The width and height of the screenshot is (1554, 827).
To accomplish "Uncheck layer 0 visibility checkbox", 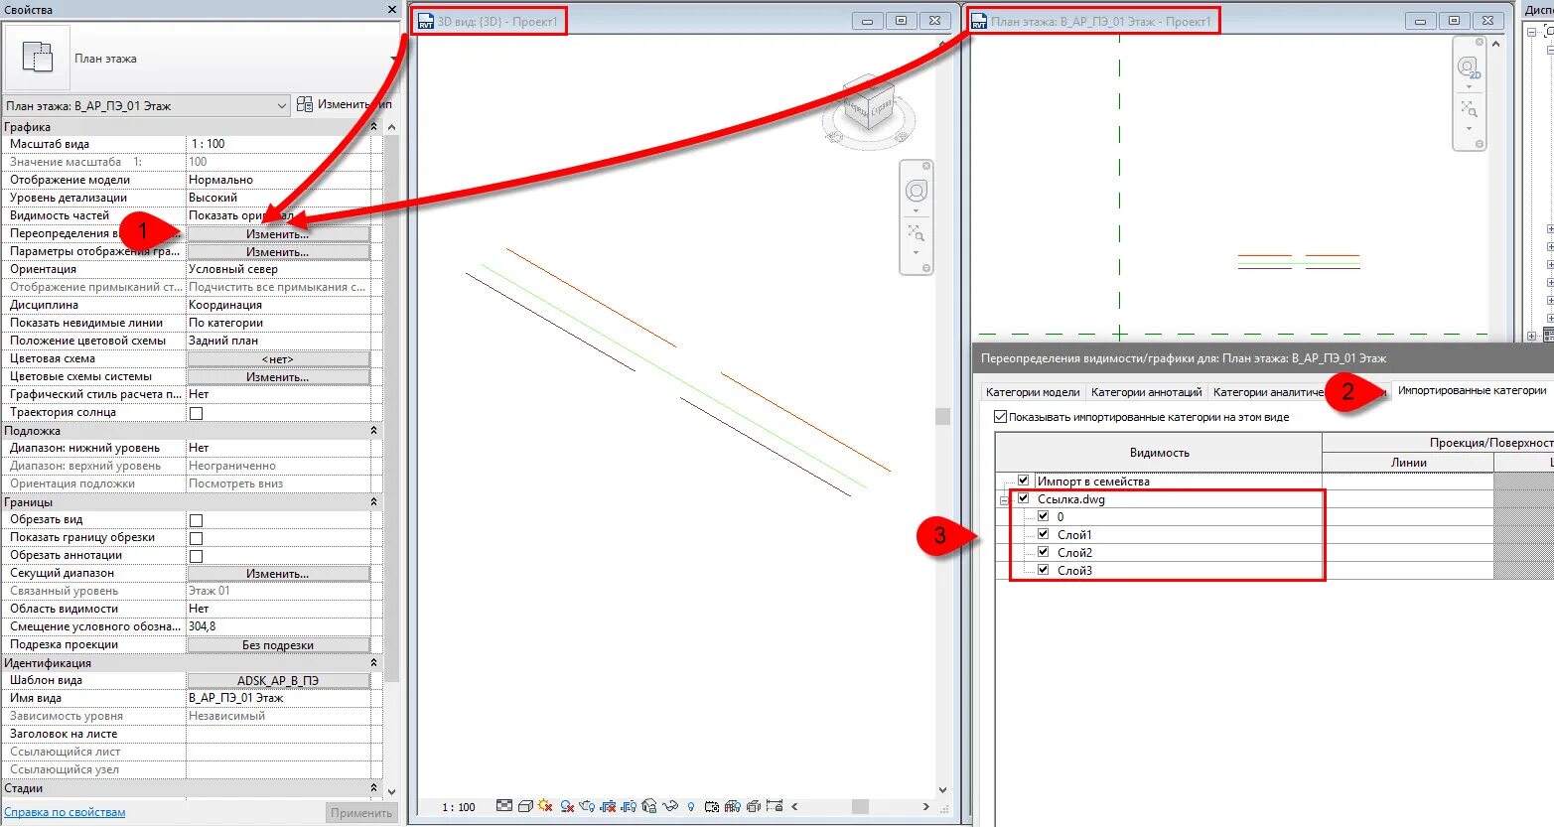I will coord(1044,516).
